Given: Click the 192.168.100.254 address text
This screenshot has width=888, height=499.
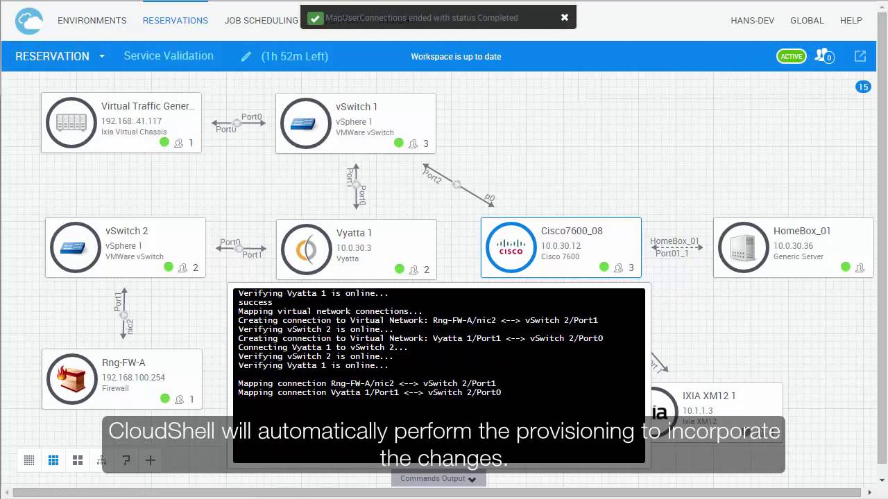Looking at the screenshot, I should coord(133,378).
